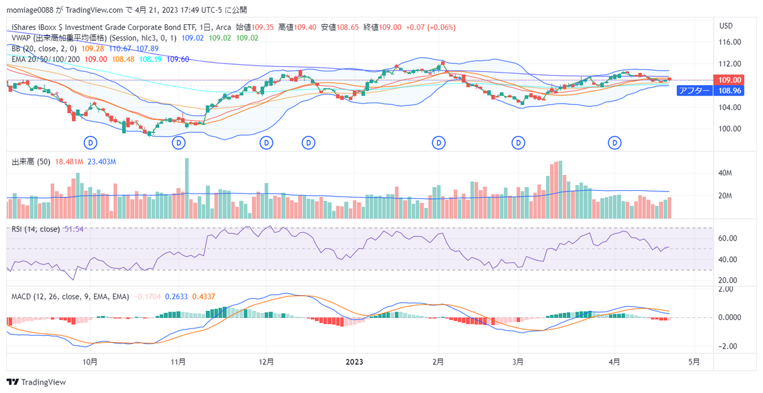
Task: Click the 高値109.40 high value
Action: coord(298,27)
